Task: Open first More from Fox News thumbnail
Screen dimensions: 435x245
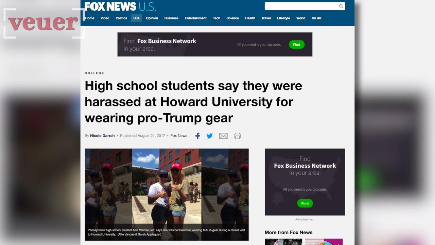Action: [x=283, y=242]
